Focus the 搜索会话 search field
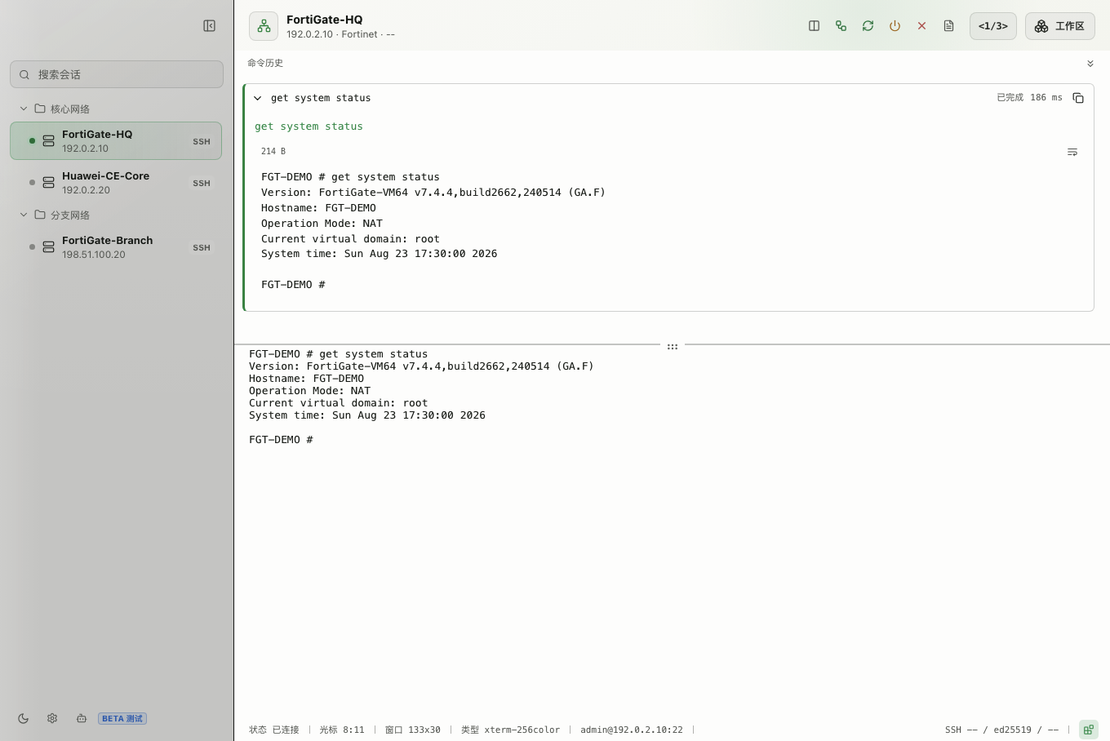1110x741 pixels. [117, 74]
